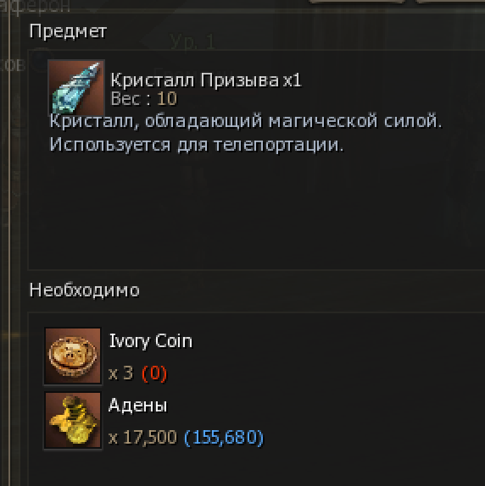
Task: Click the x 17,500 required amount
Action: (142, 438)
